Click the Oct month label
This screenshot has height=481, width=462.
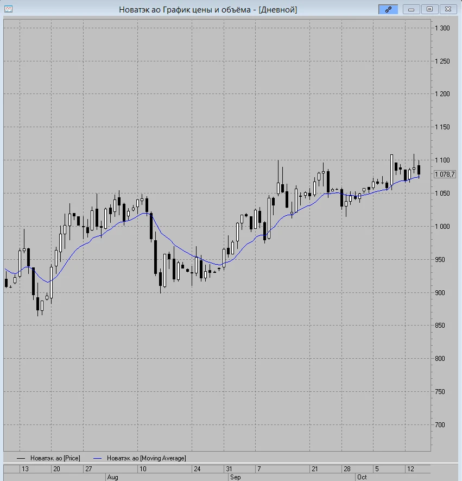coord(362,477)
